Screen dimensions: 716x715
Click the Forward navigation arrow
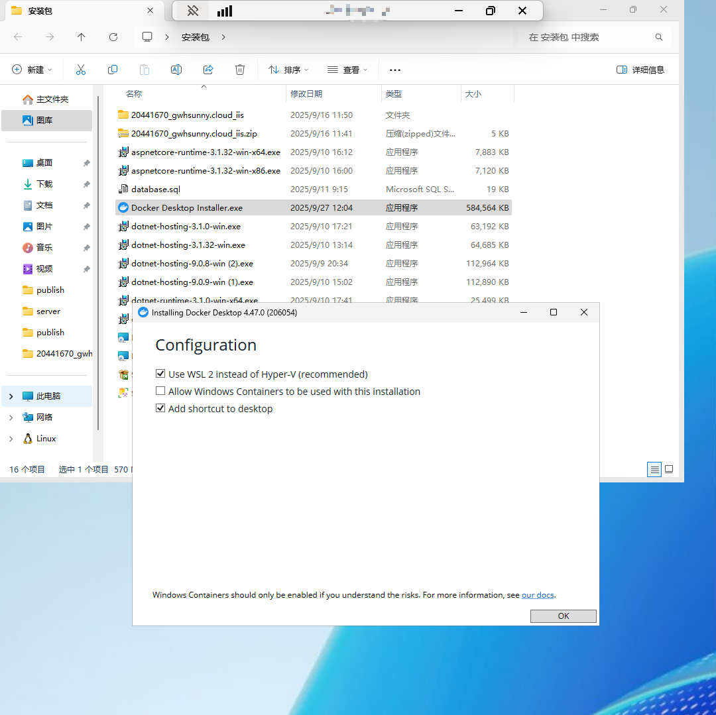click(x=50, y=37)
